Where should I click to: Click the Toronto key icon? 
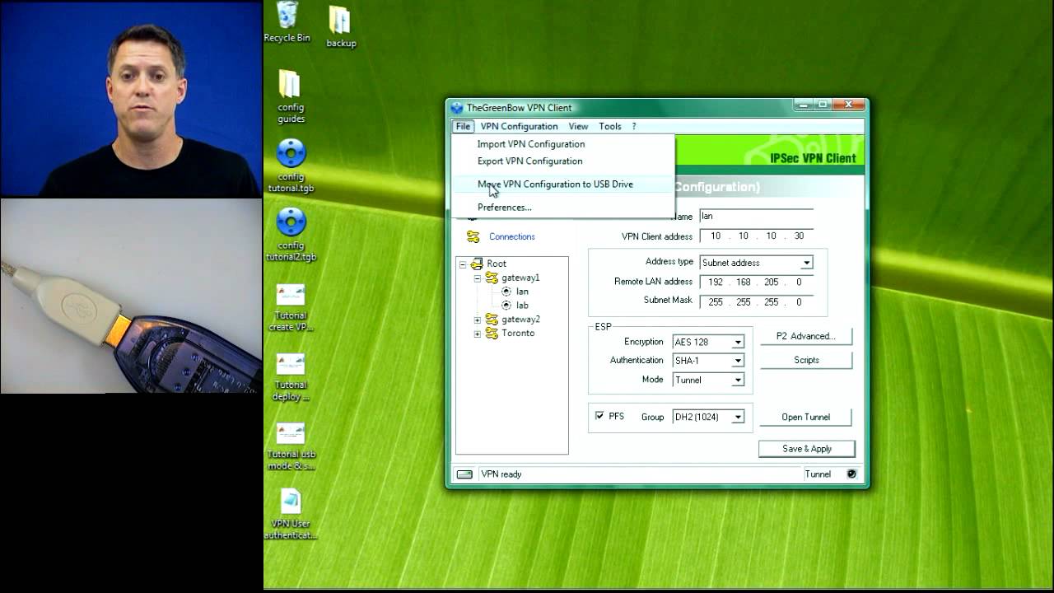pyautogui.click(x=492, y=333)
